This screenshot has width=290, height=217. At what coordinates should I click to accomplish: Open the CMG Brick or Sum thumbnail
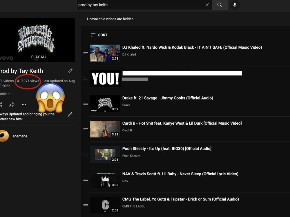click(x=105, y=205)
